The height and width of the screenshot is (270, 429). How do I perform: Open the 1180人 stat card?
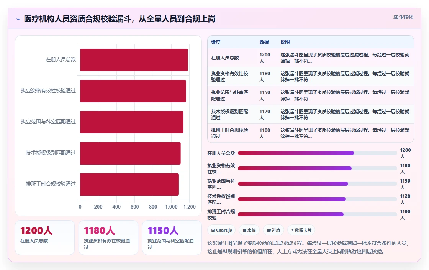coord(108,237)
